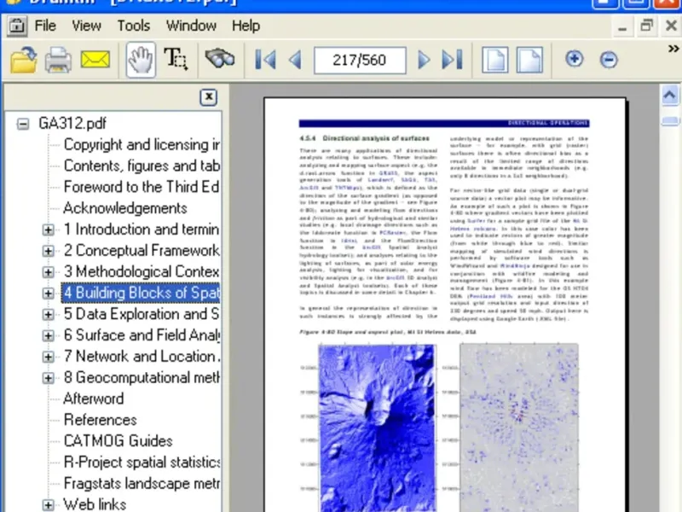682x512 pixels.
Task: Open Find with the binoculars icon
Action: 220,59
